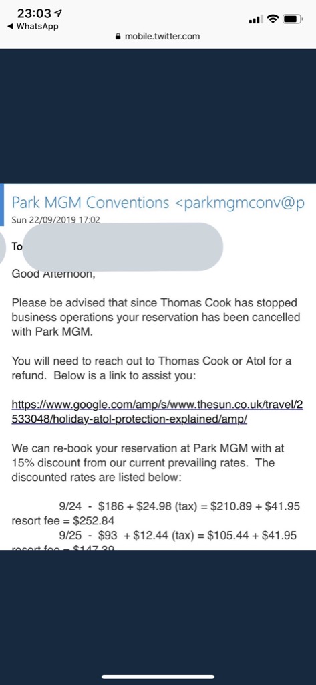Tap the padlock icon beside mobile.twitter.com

coord(118,37)
